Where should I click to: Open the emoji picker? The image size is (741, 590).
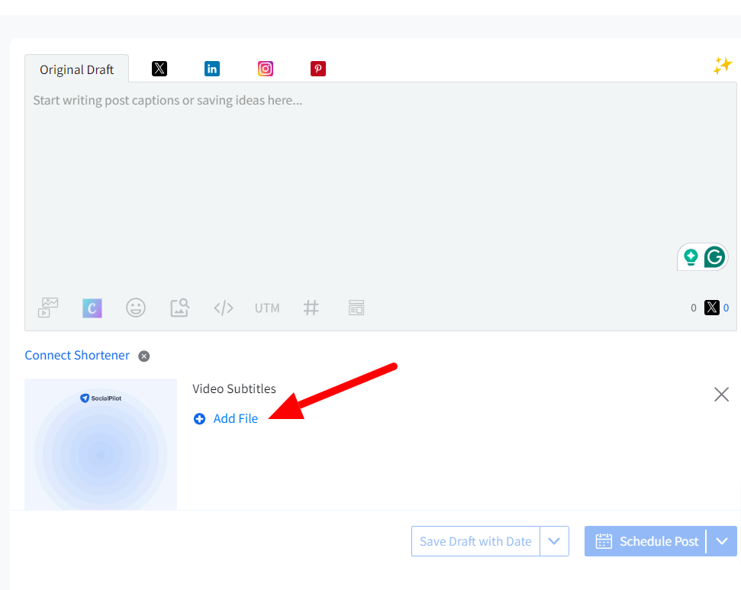136,308
